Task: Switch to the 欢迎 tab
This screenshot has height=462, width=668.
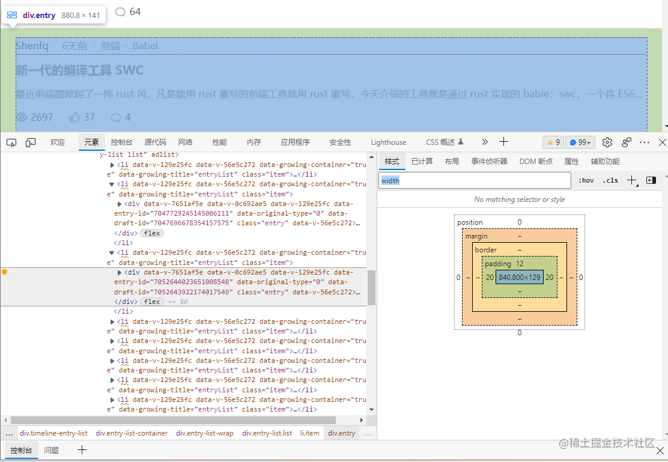Action: [x=57, y=142]
